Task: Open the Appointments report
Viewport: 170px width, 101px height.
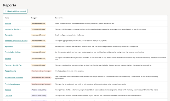Action: click(x=10, y=71)
